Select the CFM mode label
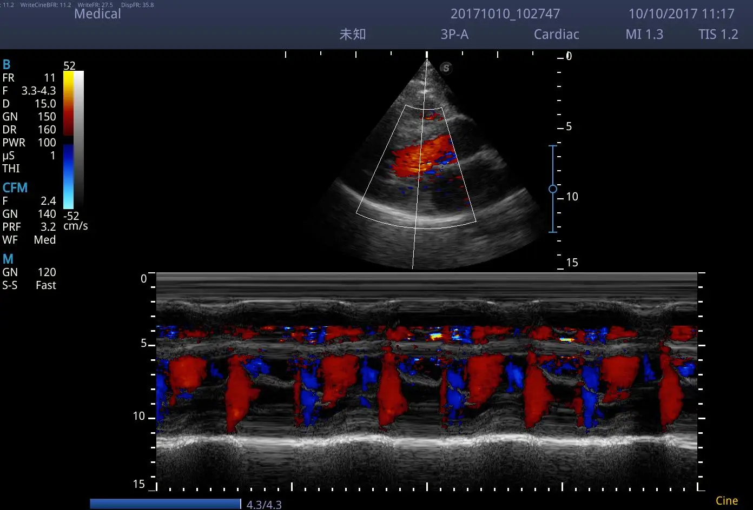753x510 pixels. click(15, 187)
